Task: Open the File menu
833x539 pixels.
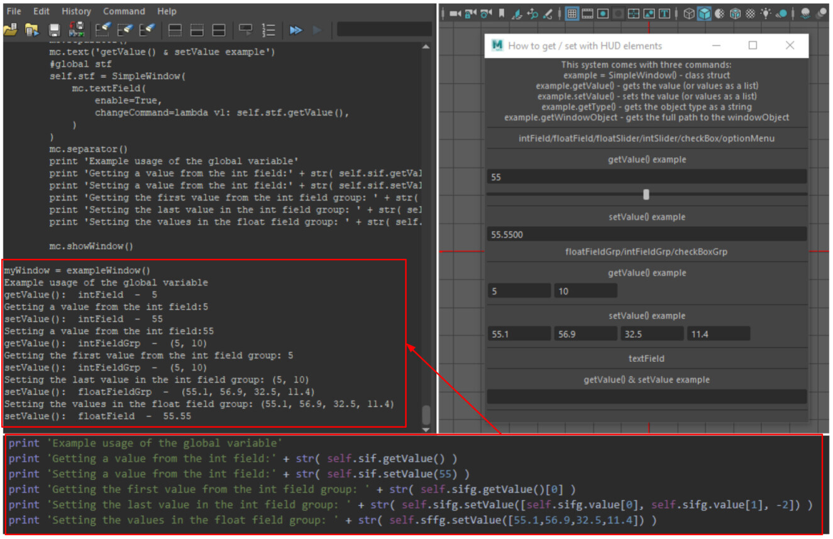Action: [13, 11]
